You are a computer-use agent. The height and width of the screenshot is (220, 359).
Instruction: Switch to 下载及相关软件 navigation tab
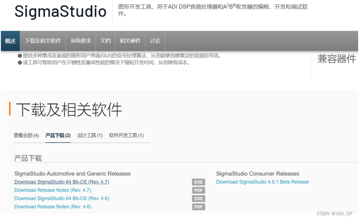pos(43,41)
